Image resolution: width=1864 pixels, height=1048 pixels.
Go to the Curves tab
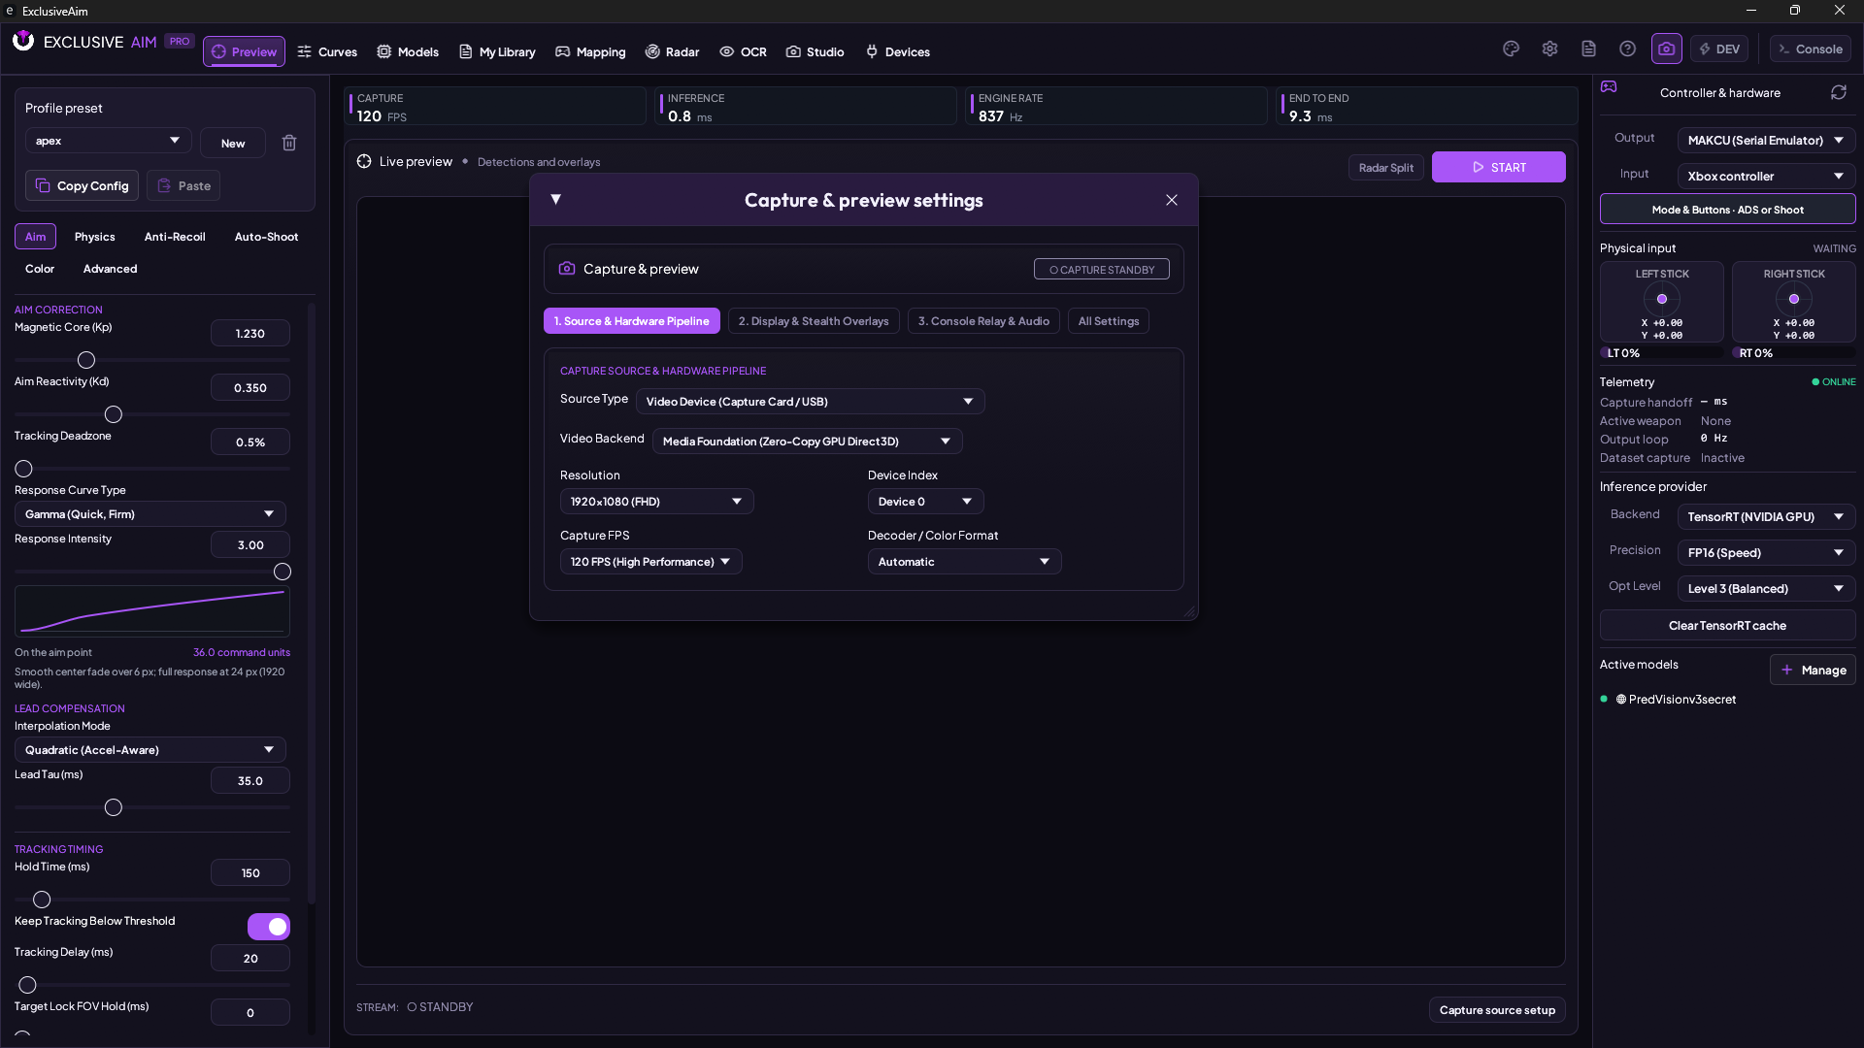click(x=327, y=51)
